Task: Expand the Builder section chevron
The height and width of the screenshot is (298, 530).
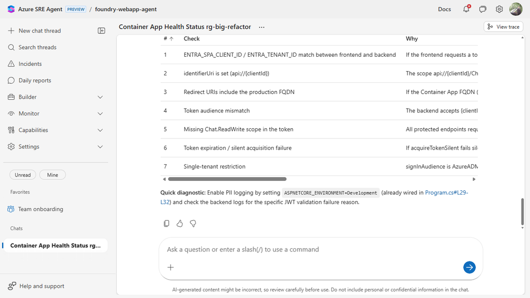Action: click(x=100, y=97)
